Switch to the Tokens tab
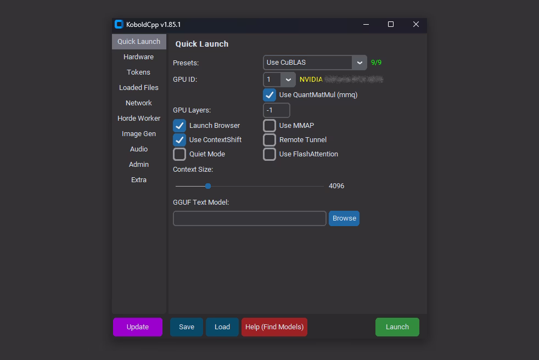The width and height of the screenshot is (539, 360). [x=138, y=72]
